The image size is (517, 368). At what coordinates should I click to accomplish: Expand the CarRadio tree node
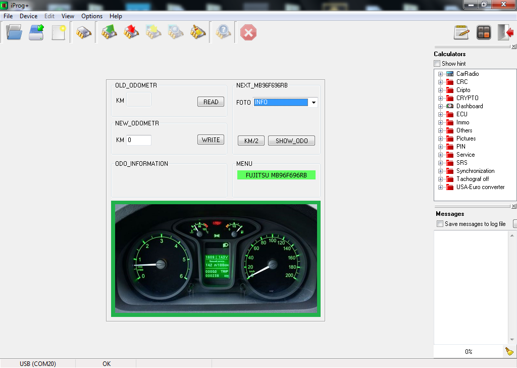[440, 74]
